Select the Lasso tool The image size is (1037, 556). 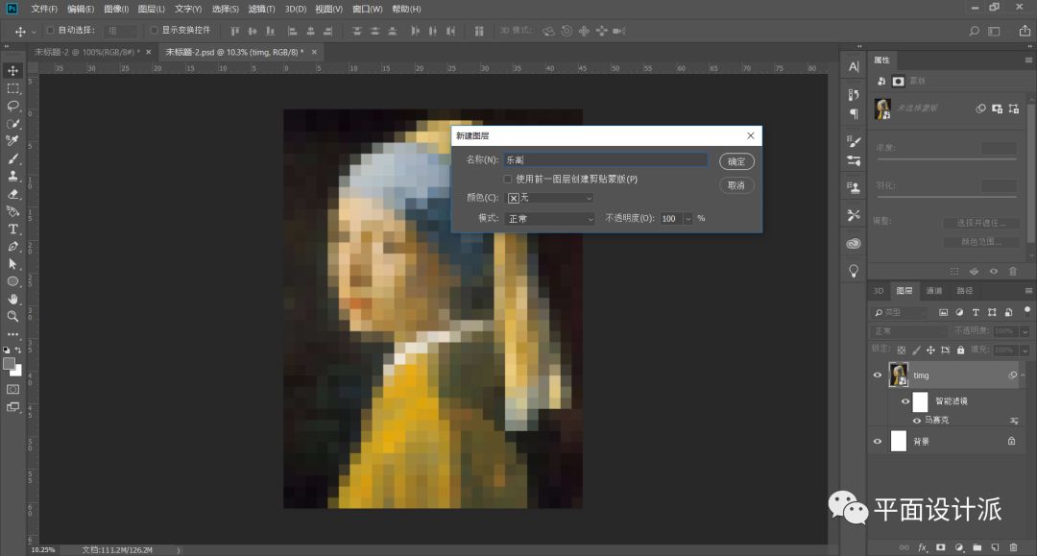click(13, 106)
